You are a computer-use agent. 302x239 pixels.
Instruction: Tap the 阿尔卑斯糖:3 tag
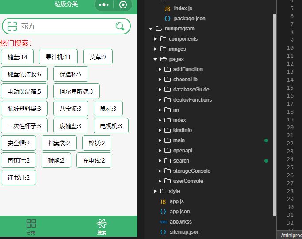[76, 91]
